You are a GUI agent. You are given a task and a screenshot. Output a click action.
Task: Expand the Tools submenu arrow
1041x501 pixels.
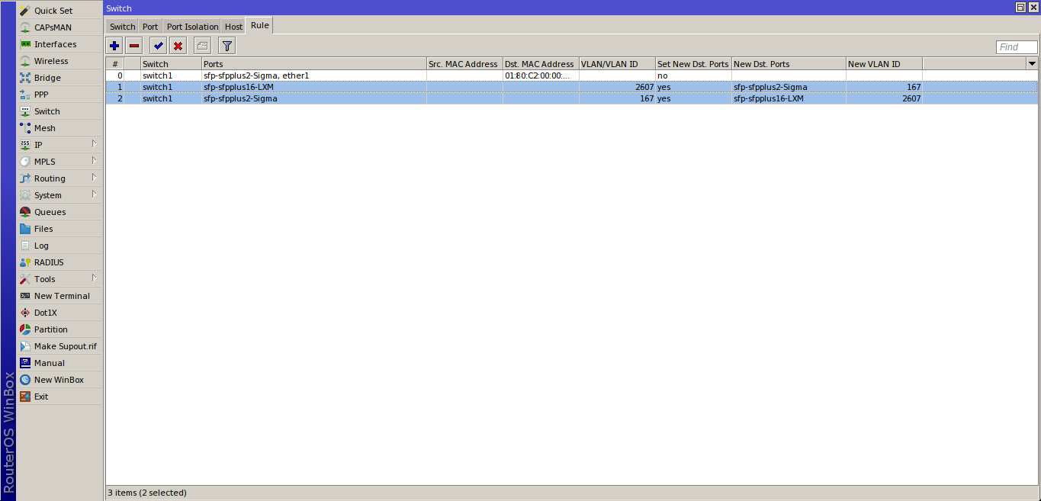(95, 278)
